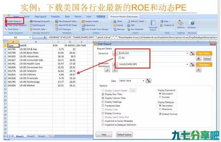Click the Help button in the dialog
Screen dimensions: 221x142
click(x=104, y=135)
